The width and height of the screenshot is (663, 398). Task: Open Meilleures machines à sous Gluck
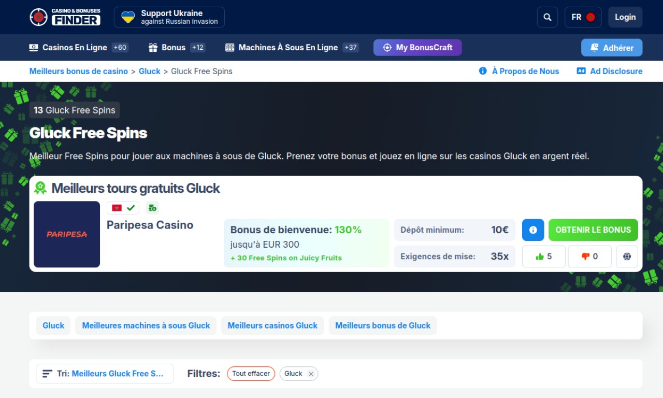click(x=146, y=325)
